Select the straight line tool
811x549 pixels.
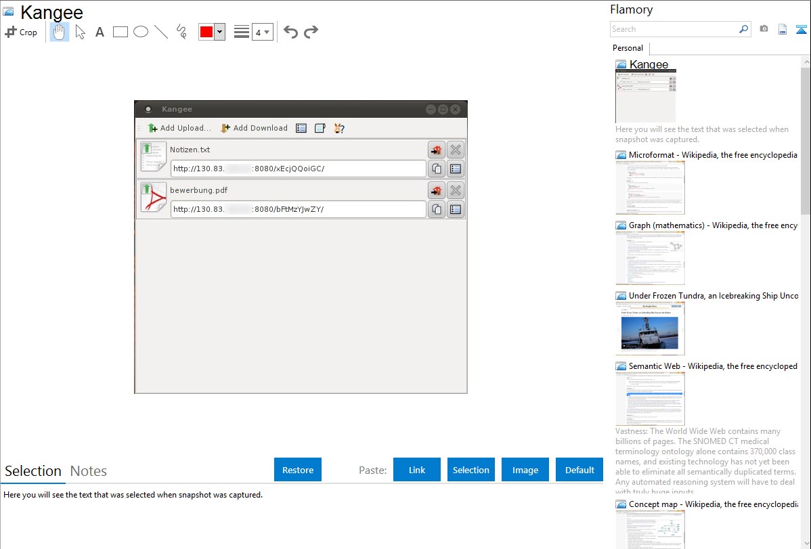click(x=161, y=32)
